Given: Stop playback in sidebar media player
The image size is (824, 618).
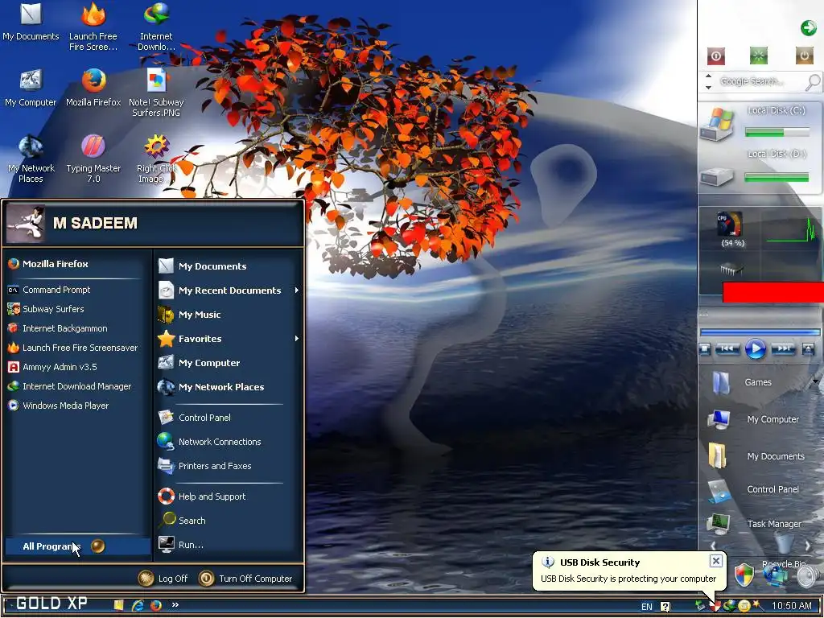Looking at the screenshot, I should pos(705,349).
